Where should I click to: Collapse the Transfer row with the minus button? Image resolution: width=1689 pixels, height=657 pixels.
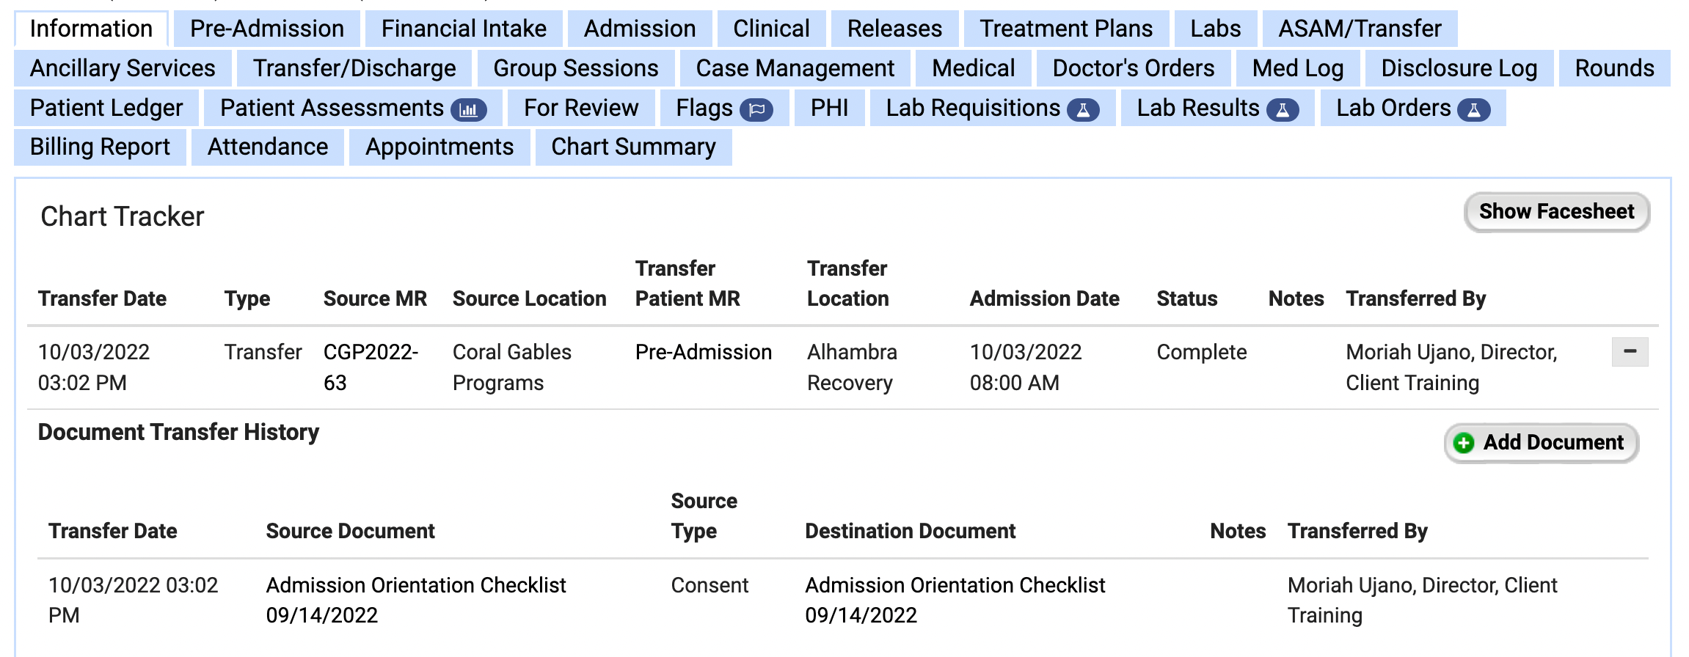[1630, 352]
